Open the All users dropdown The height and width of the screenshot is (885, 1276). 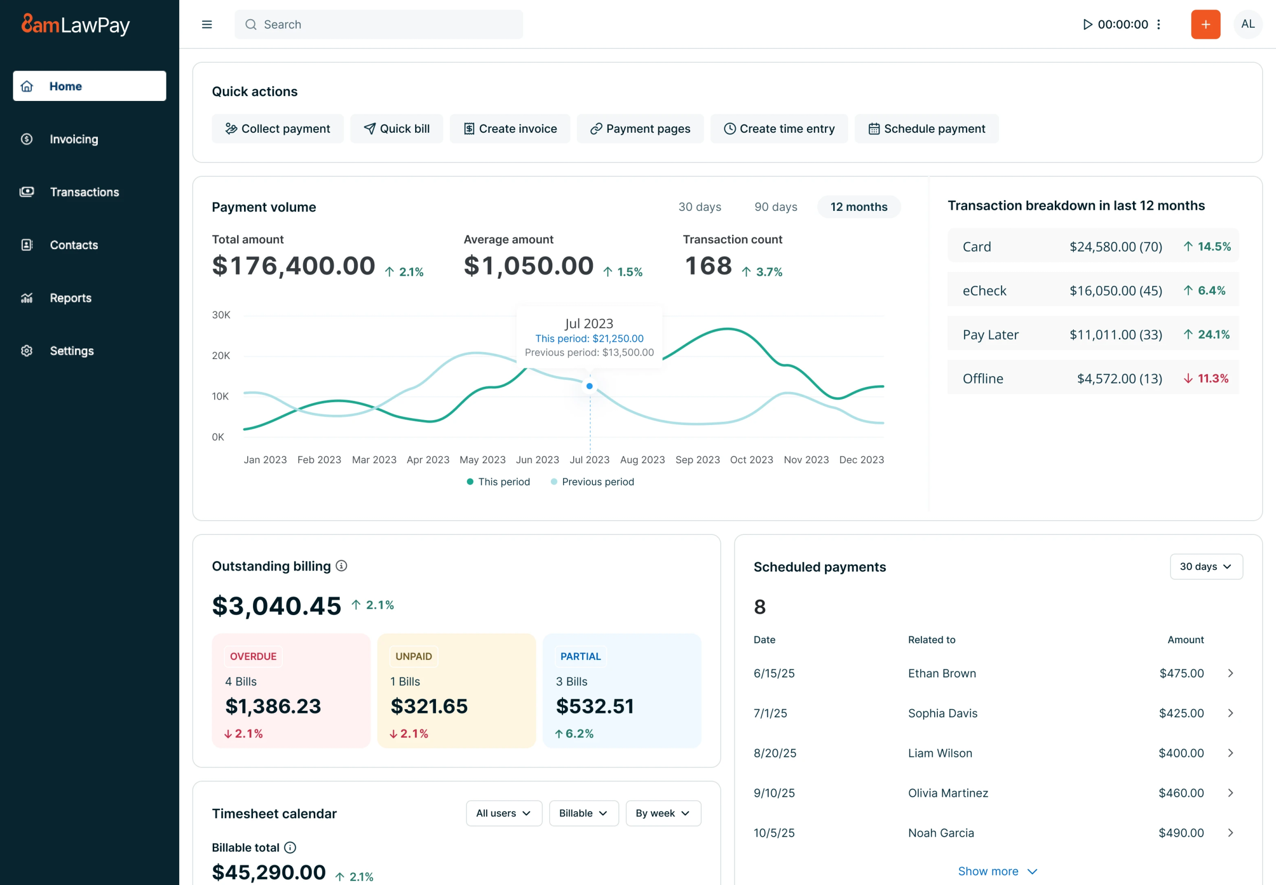pos(503,813)
